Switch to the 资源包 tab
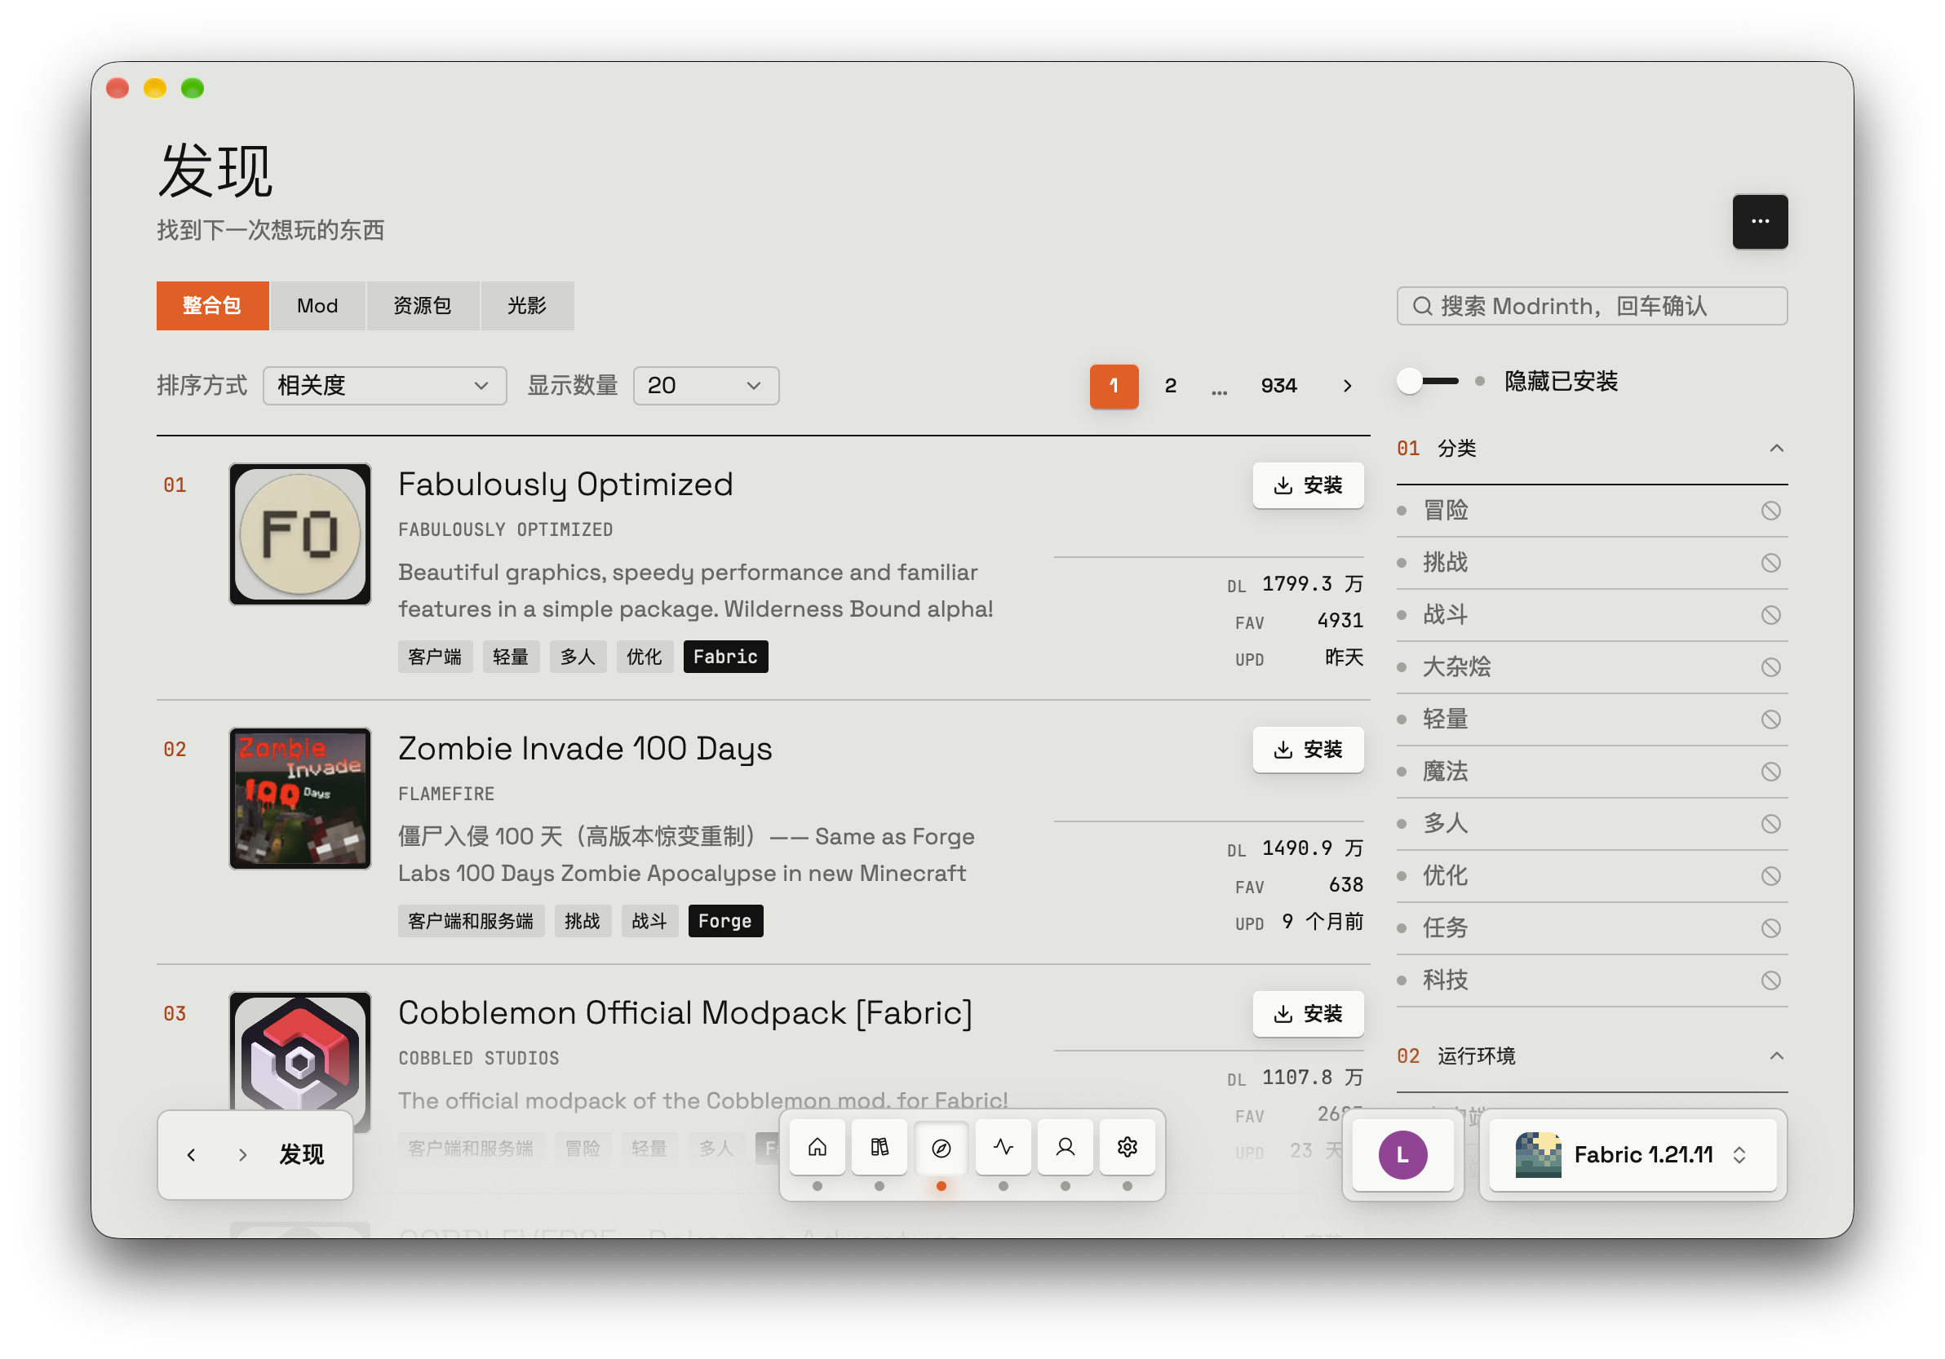 (423, 305)
